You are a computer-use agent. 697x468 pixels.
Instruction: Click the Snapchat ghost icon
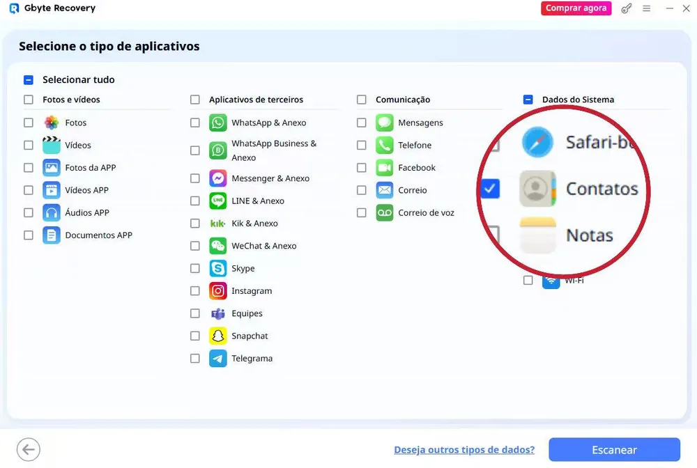click(218, 336)
